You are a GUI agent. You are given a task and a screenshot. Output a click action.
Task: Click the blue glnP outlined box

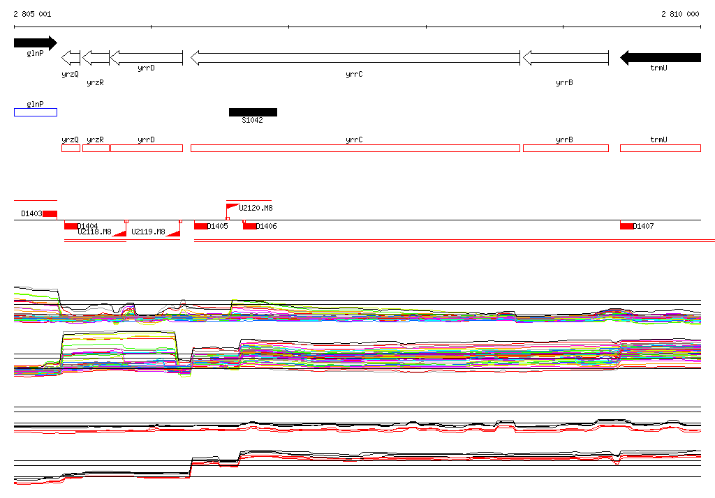point(36,112)
